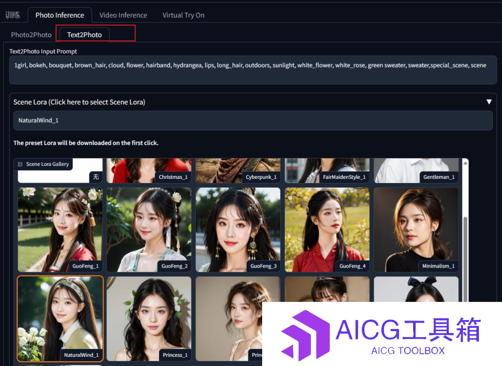Pick the Minimalism_1 scene thumbnail
Viewport: 502px width, 366px height.
click(x=416, y=230)
